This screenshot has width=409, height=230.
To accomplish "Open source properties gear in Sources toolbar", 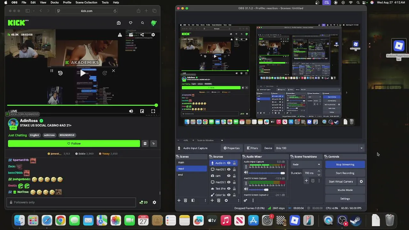I will tap(226, 200).
